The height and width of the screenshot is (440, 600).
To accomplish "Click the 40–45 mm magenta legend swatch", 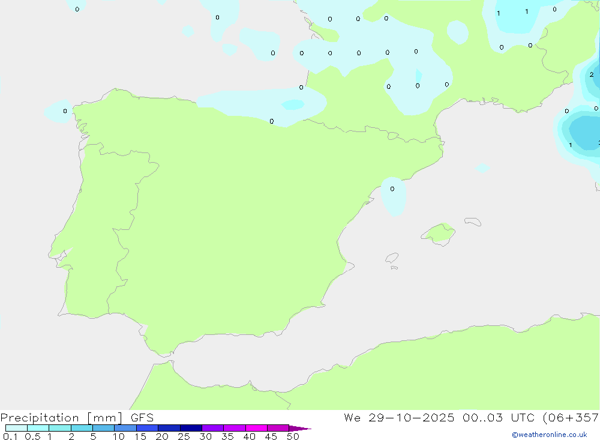I will (256, 428).
